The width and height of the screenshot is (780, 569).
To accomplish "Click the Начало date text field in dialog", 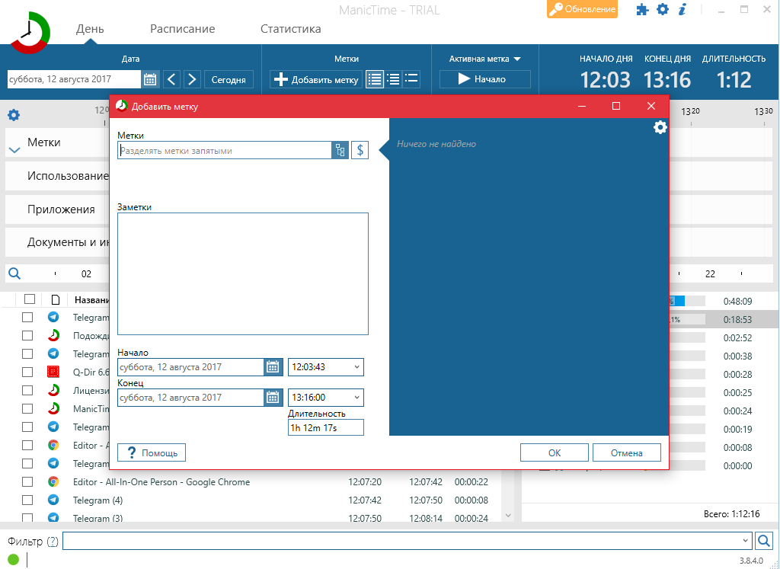I will click(x=191, y=367).
